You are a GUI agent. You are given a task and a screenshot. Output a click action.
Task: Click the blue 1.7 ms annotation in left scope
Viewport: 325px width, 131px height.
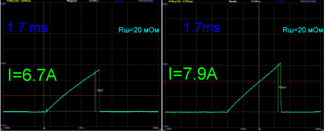pyautogui.click(x=27, y=27)
